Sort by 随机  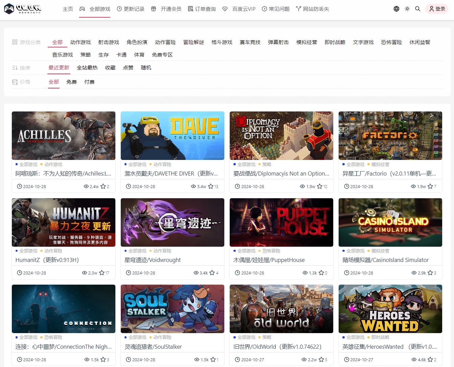pyautogui.click(x=146, y=67)
